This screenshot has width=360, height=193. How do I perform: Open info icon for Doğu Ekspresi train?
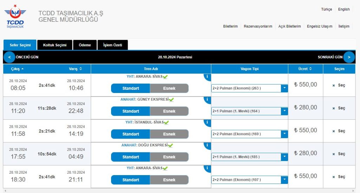207,145
